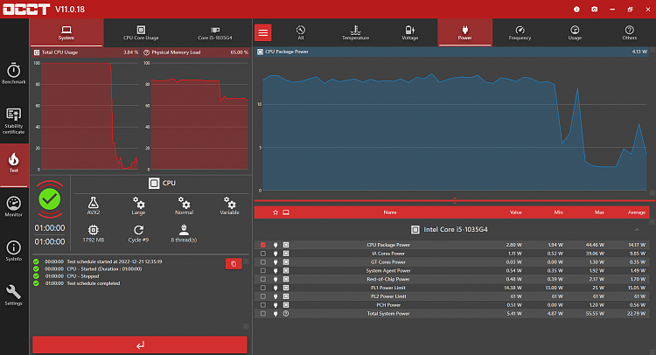Open SysInfo from the sidebar
656x355 pixels.
[14, 251]
